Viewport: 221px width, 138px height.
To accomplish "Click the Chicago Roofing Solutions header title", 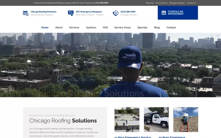I will click(x=44, y=12).
